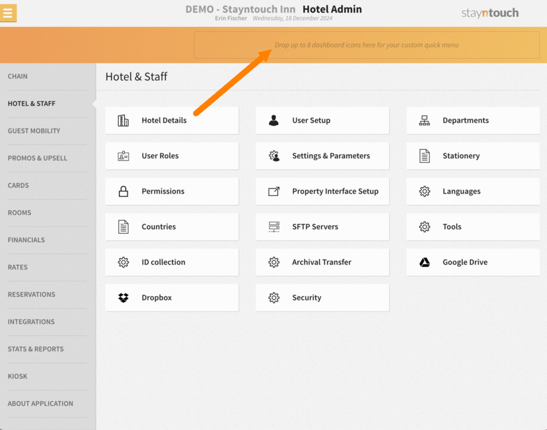Click the user name 'Erin Fischer'

[231, 18]
